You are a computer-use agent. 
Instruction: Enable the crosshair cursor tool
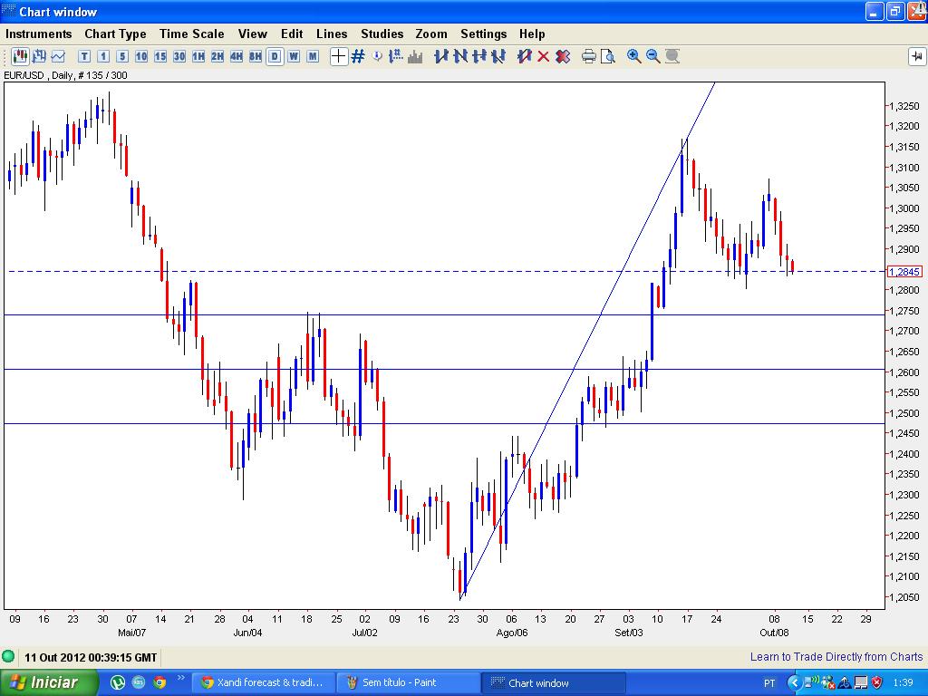point(339,57)
